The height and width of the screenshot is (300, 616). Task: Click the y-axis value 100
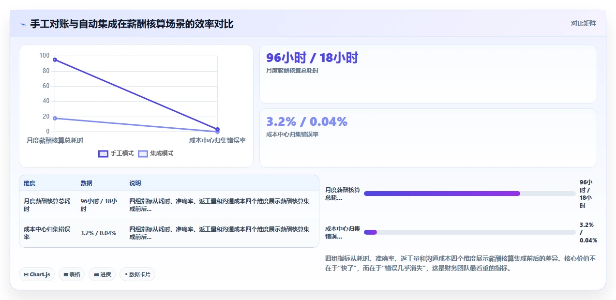pyautogui.click(x=44, y=56)
